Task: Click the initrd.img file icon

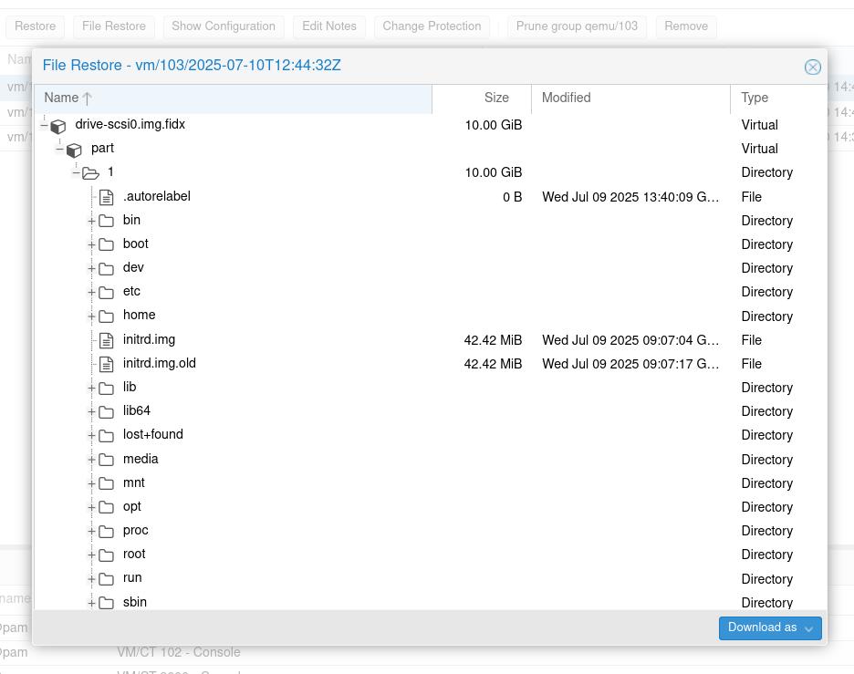Action: (107, 339)
